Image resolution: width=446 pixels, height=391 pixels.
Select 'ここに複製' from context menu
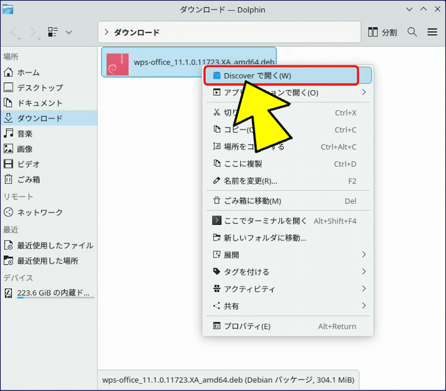pos(243,164)
